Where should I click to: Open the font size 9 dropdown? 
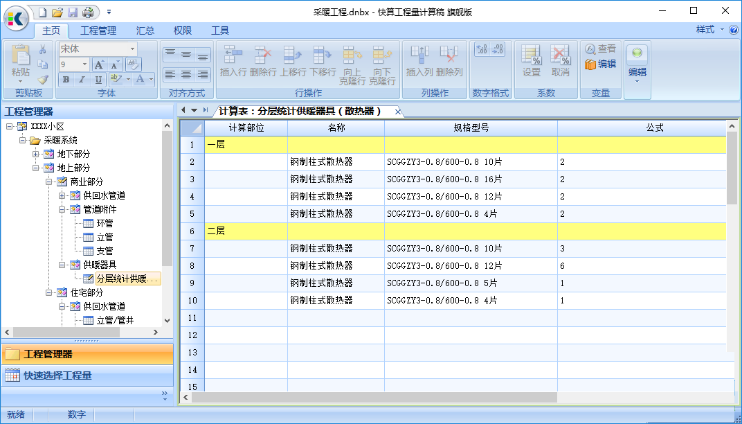tap(84, 64)
